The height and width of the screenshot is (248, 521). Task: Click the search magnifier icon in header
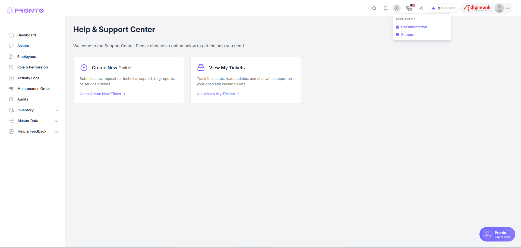point(374,8)
